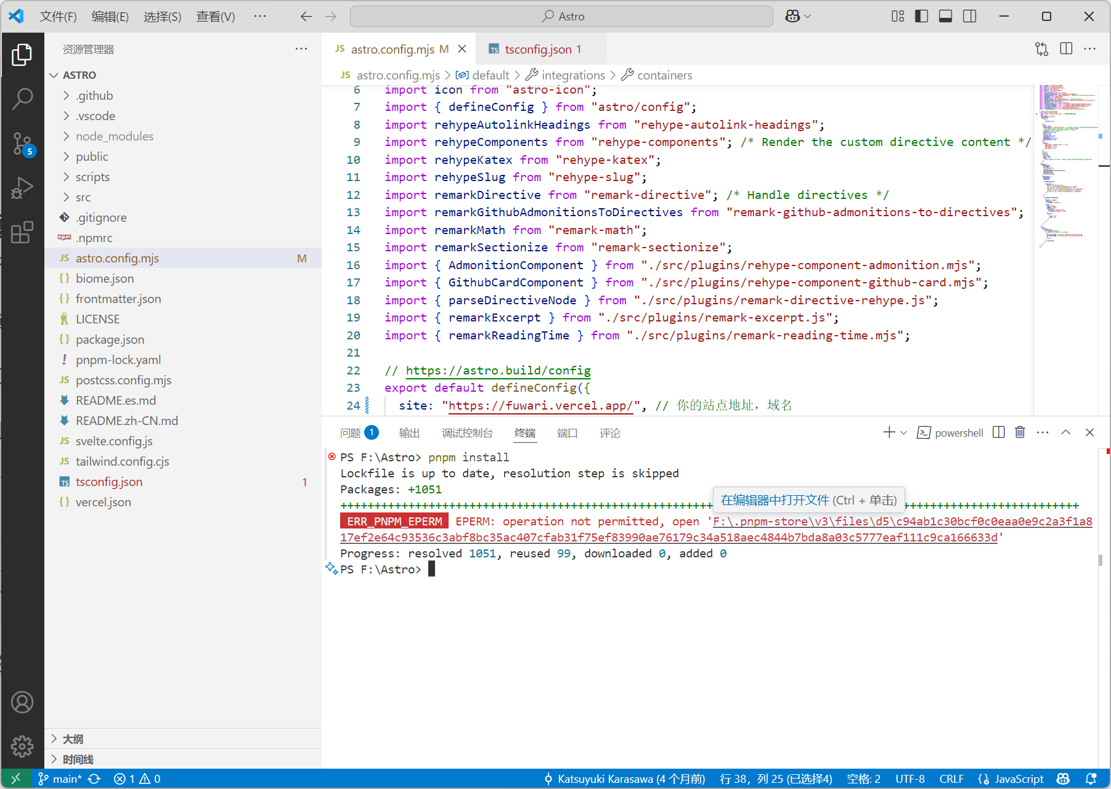Open the Accounts menu icon
1111x789 pixels.
pos(22,702)
